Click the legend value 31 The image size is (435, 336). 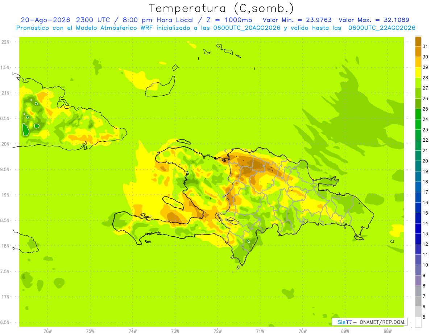[x=426, y=46]
